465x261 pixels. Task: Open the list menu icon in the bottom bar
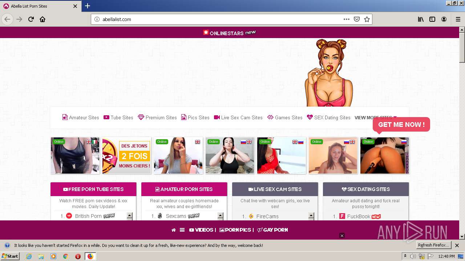point(182,230)
